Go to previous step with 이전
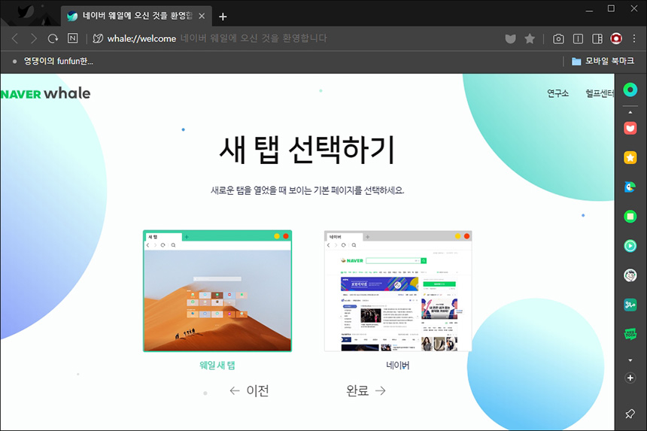The width and height of the screenshot is (647, 431). pos(249,390)
